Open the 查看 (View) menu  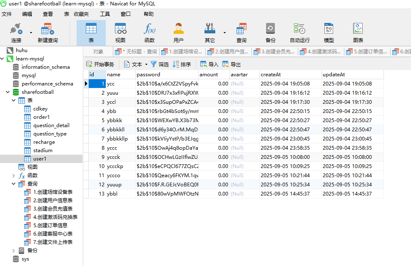[48, 14]
